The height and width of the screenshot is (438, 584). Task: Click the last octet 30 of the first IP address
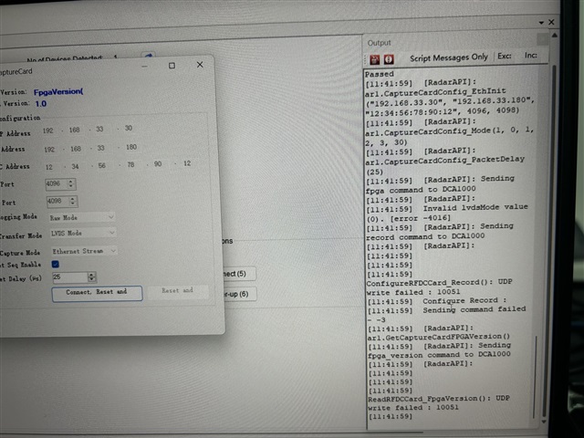point(129,128)
